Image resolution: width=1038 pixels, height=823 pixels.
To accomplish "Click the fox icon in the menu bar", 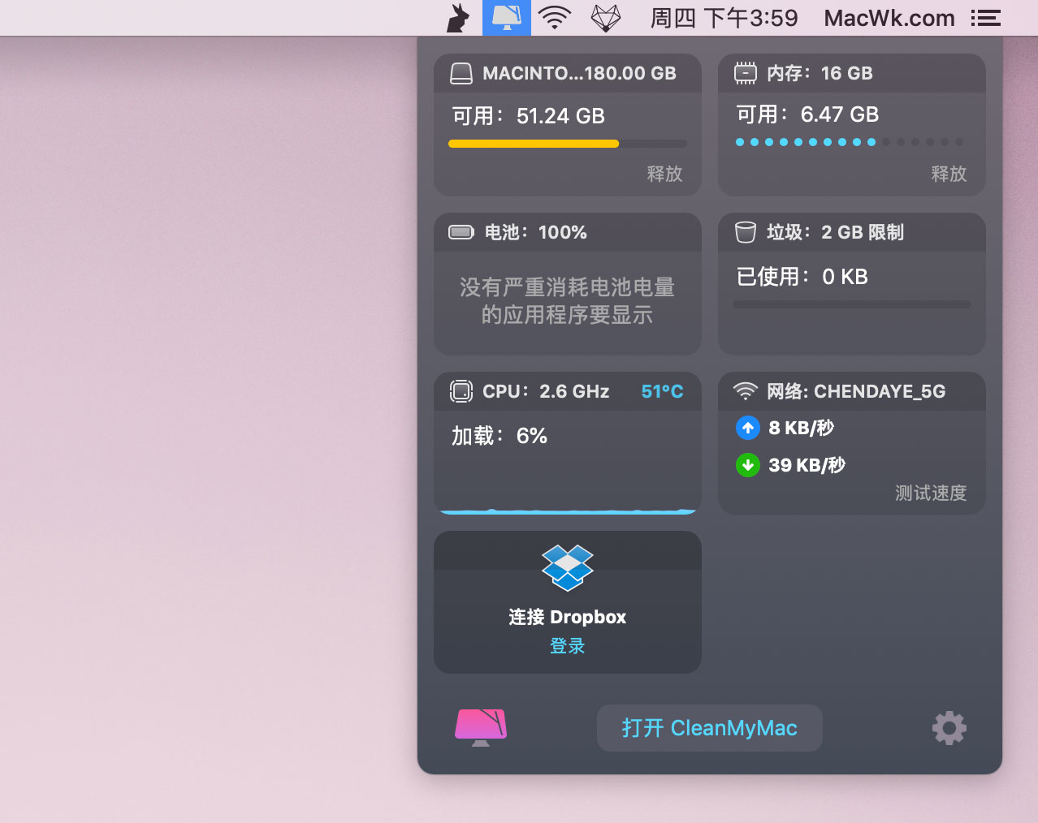I will click(x=606, y=17).
